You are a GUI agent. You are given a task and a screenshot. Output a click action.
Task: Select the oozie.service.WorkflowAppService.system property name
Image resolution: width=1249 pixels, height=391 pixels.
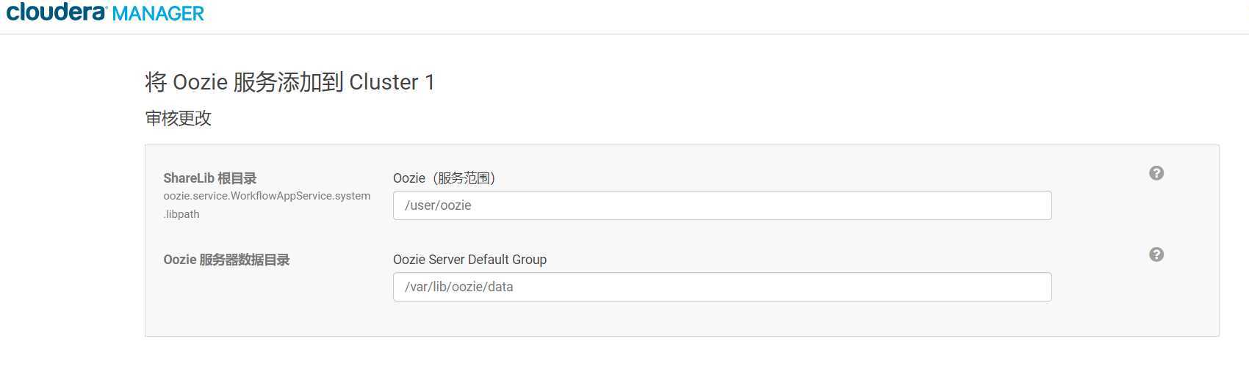click(267, 196)
